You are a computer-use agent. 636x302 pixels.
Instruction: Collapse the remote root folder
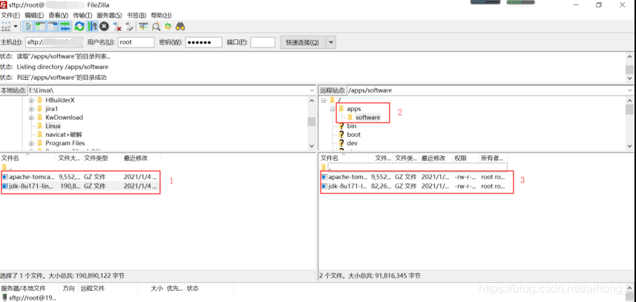coord(324,101)
